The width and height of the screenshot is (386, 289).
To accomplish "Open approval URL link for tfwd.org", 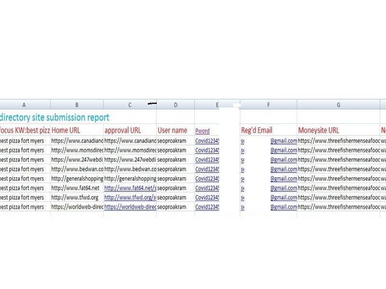I will [x=130, y=197].
